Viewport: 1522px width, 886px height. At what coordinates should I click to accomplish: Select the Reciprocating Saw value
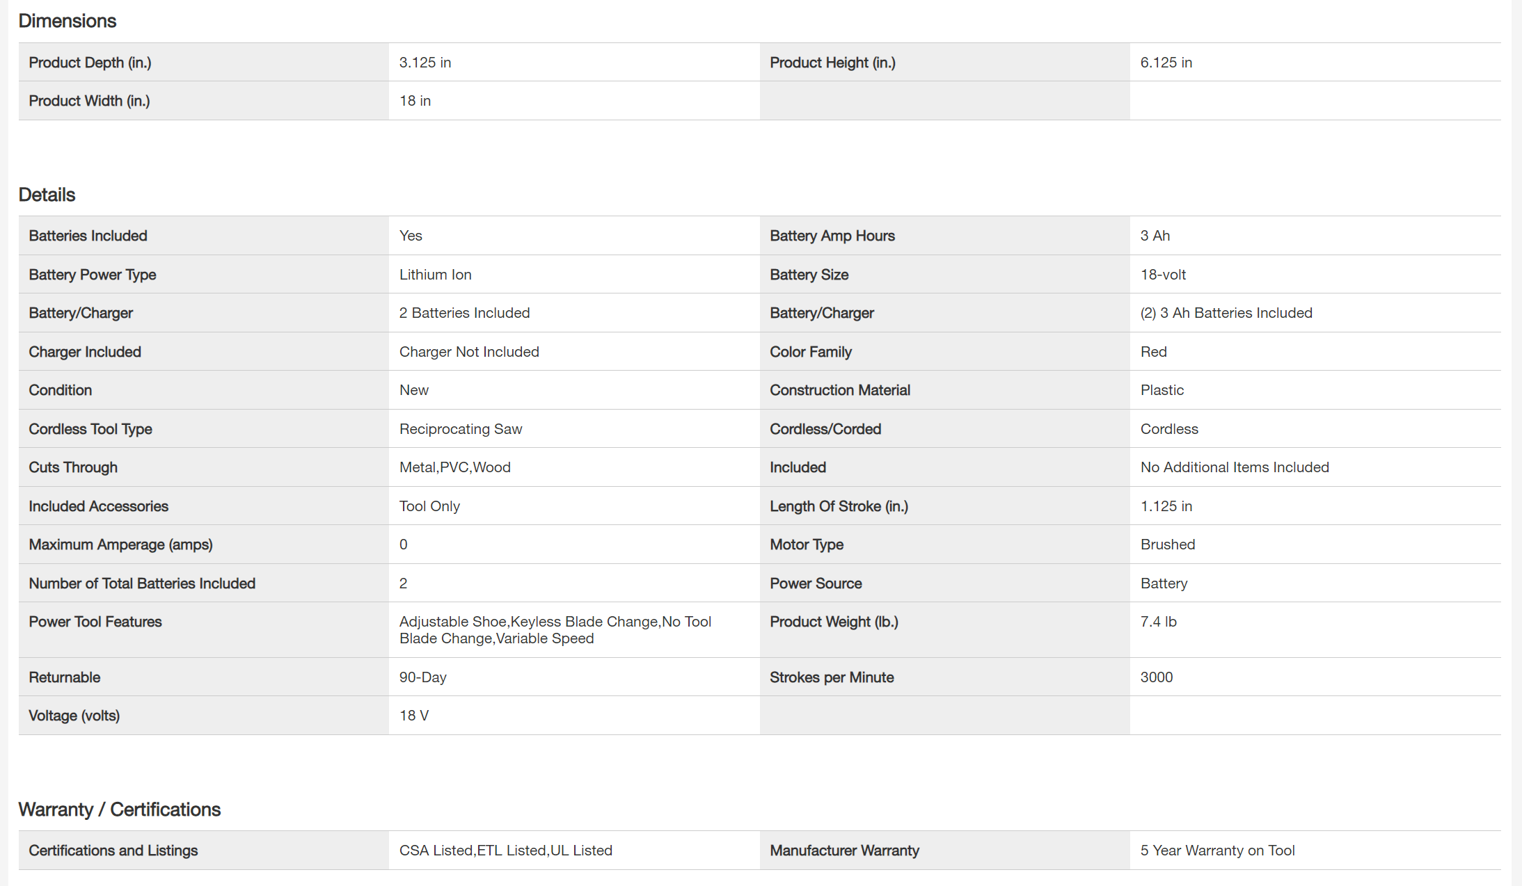click(x=460, y=429)
